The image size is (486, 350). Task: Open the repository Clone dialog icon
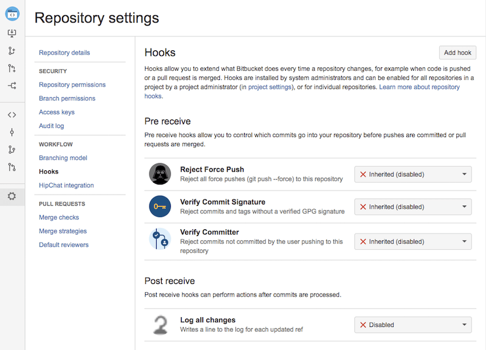(x=13, y=33)
